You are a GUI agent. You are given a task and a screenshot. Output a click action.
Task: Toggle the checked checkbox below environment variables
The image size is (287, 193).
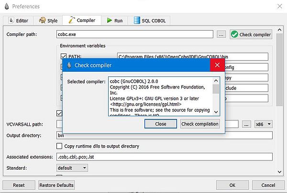click(x=59, y=113)
